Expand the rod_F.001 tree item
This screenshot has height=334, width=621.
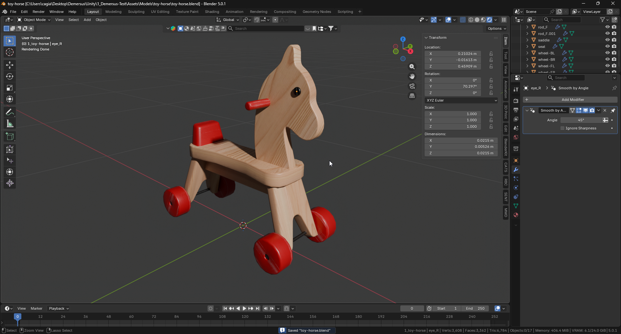click(528, 33)
